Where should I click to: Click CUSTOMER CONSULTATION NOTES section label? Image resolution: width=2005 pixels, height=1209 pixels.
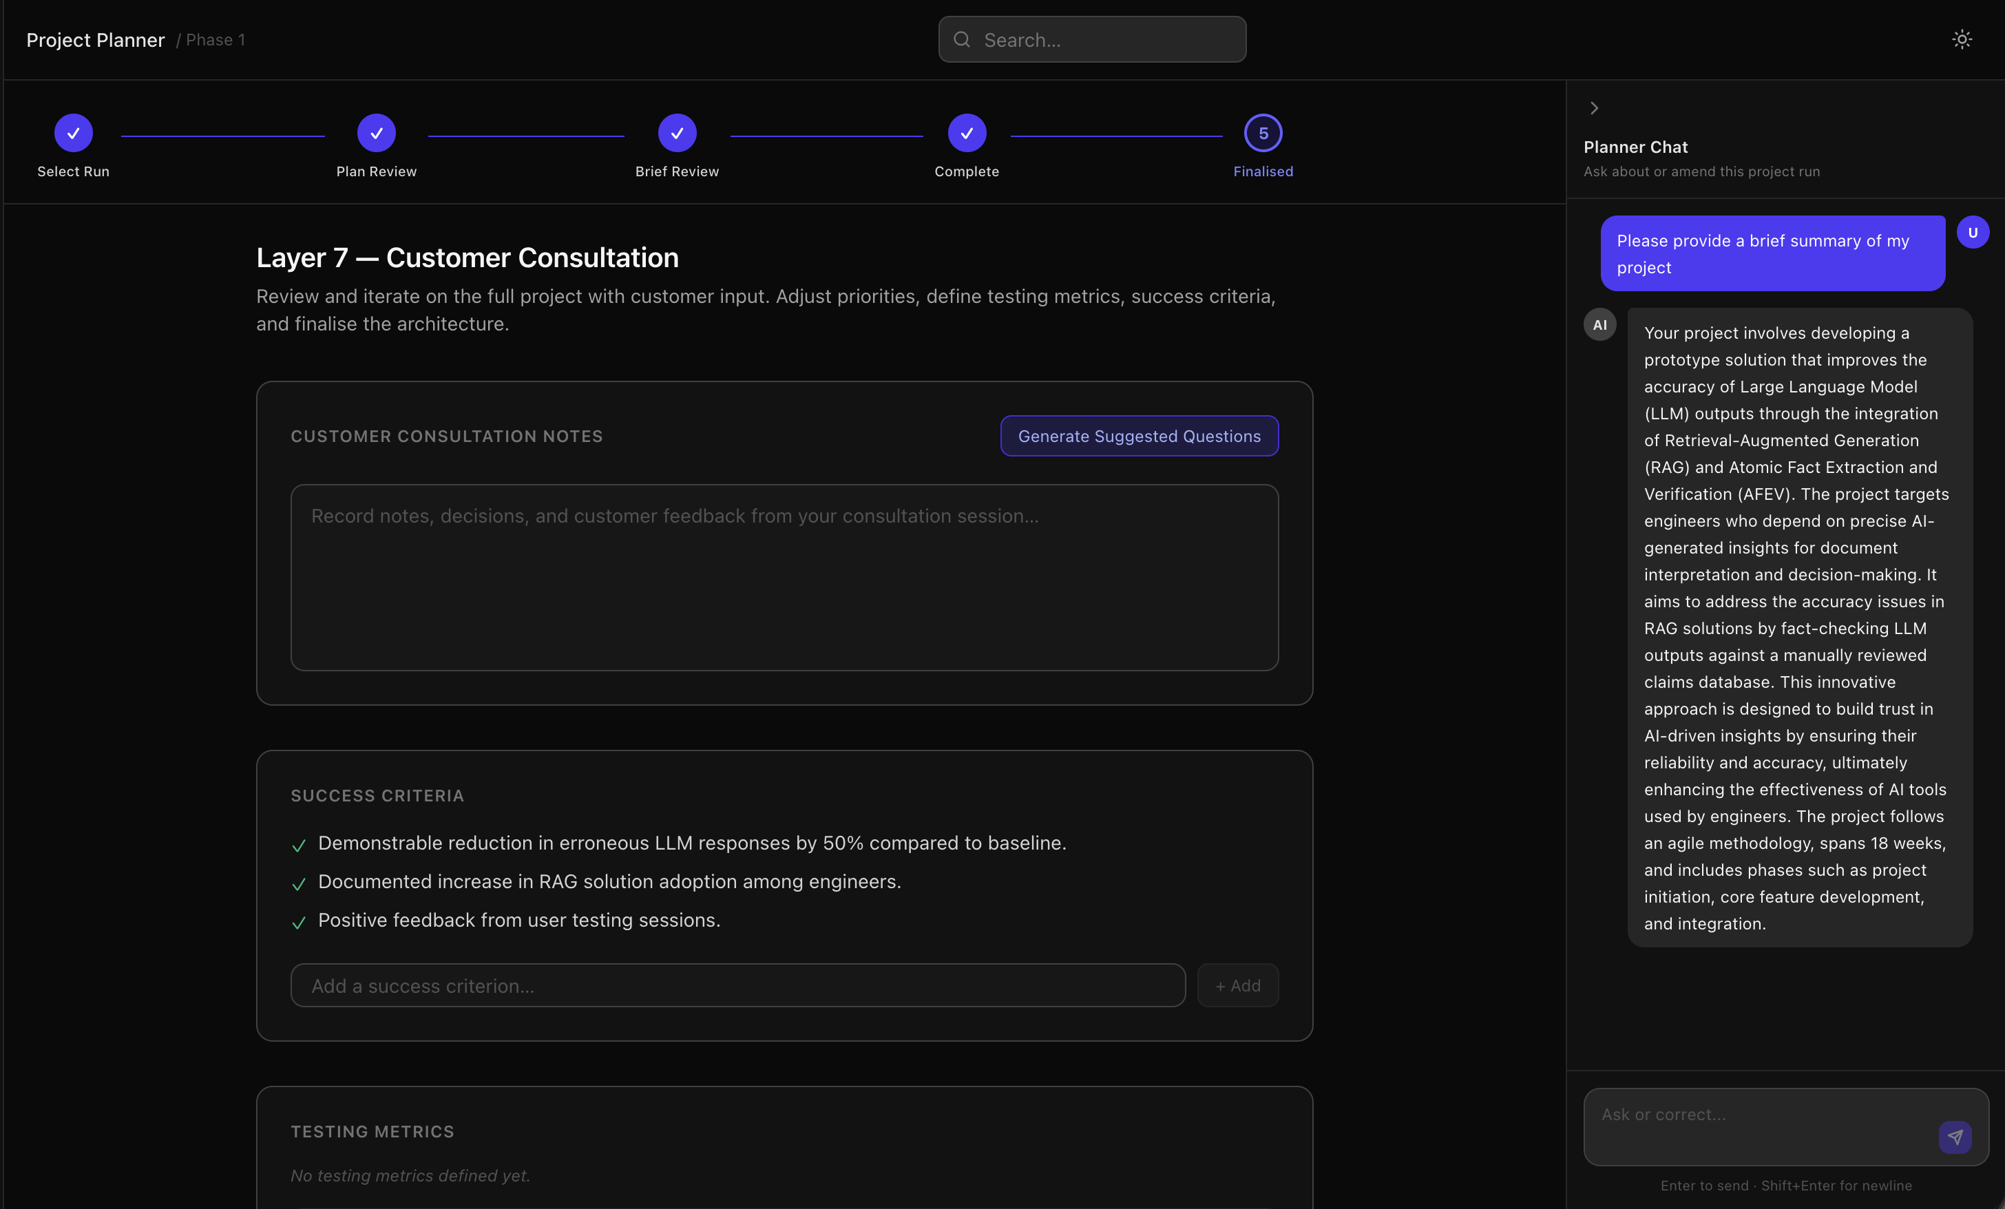447,436
